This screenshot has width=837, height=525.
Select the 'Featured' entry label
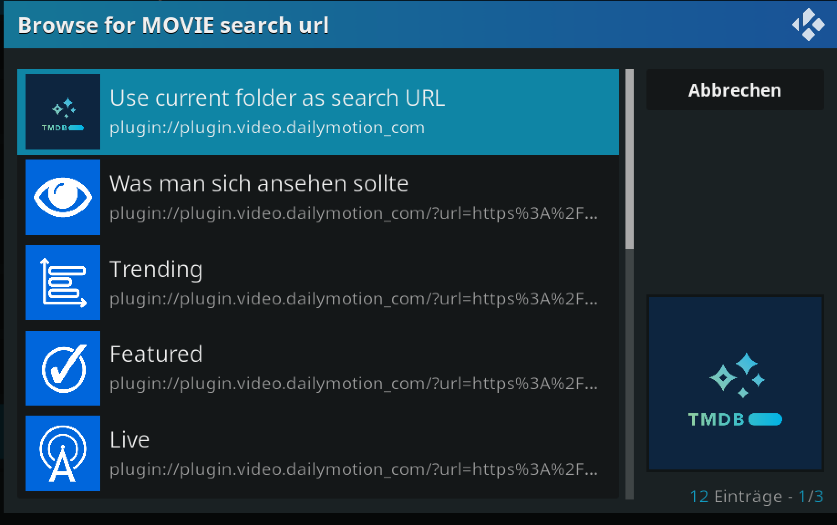pos(156,354)
